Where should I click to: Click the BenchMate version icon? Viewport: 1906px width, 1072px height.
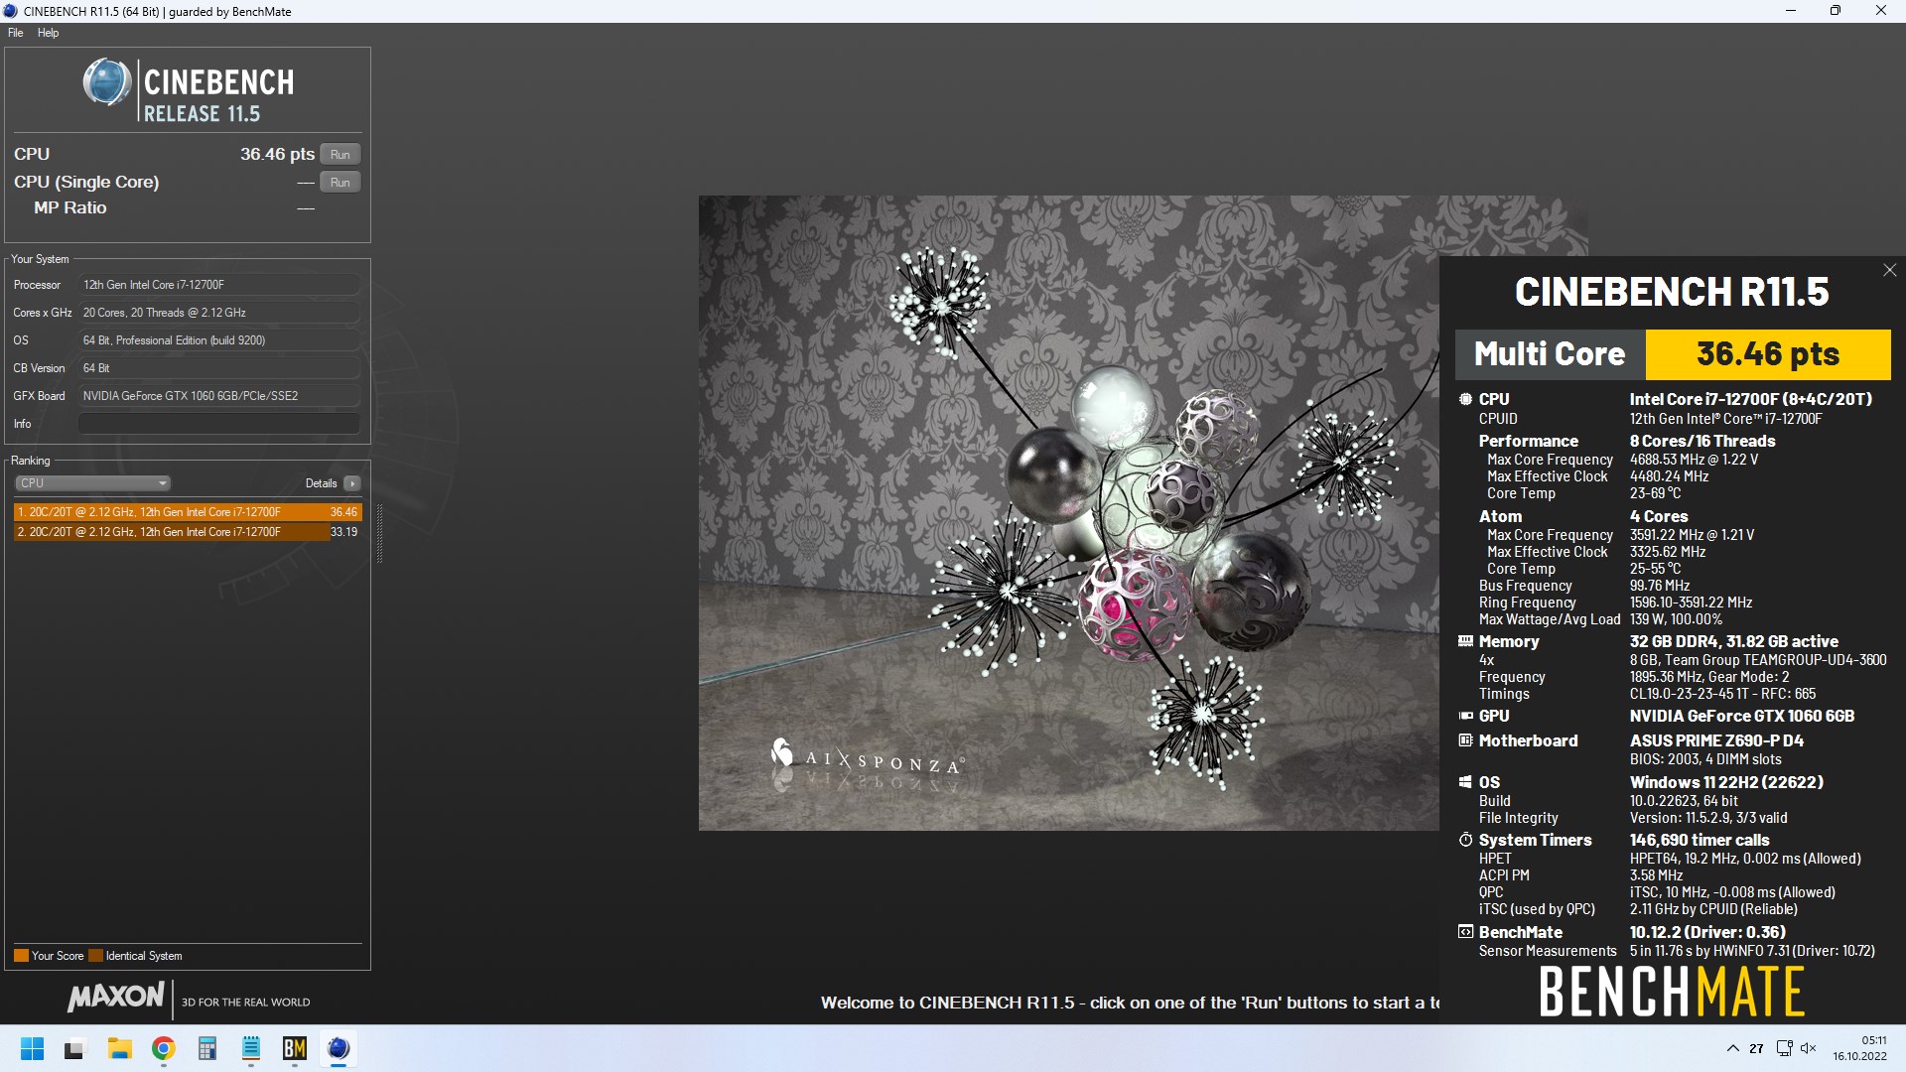pyautogui.click(x=1465, y=932)
